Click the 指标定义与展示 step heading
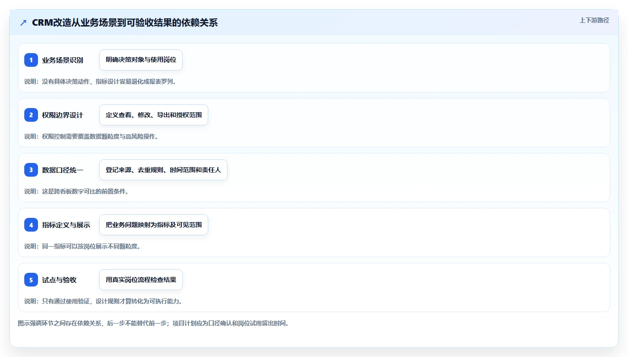Image resolution: width=628 pixels, height=357 pixels. click(66, 225)
